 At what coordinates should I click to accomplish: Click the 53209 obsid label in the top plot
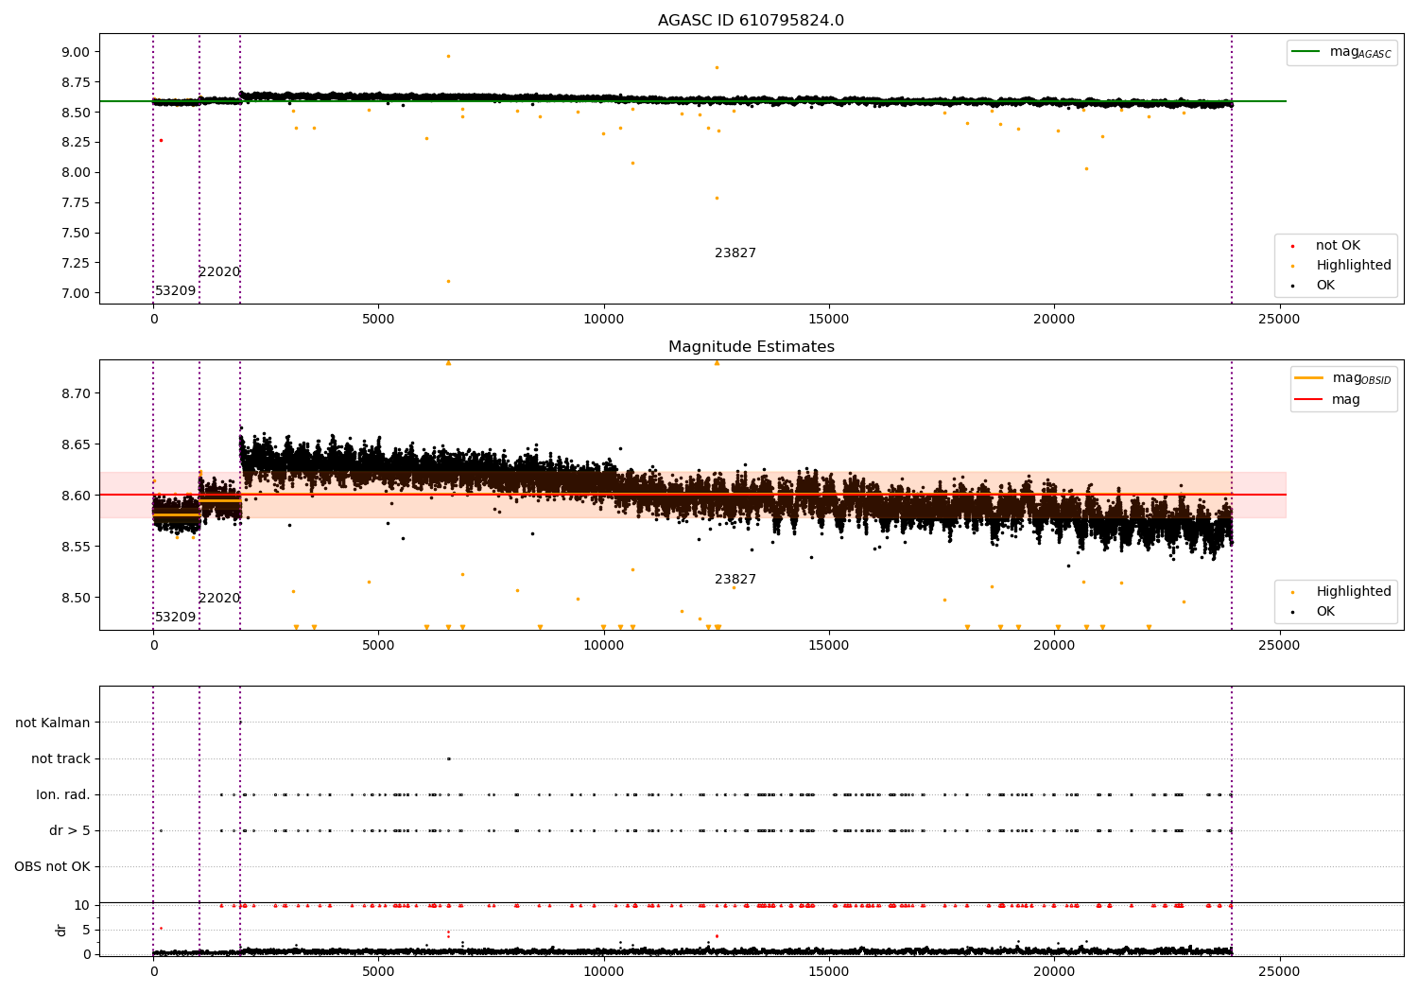point(176,291)
